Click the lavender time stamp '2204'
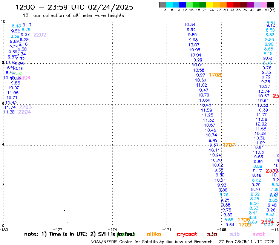 [x=25, y=112]
